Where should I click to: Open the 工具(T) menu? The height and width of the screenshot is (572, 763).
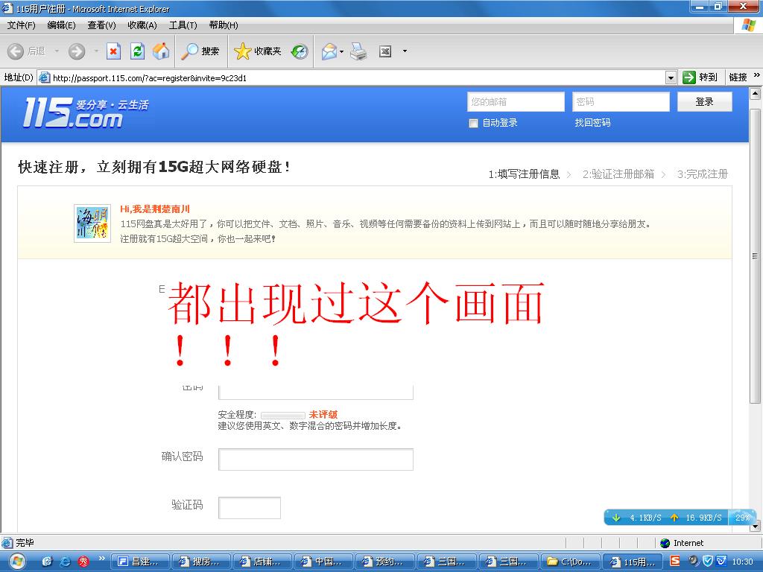click(x=183, y=25)
